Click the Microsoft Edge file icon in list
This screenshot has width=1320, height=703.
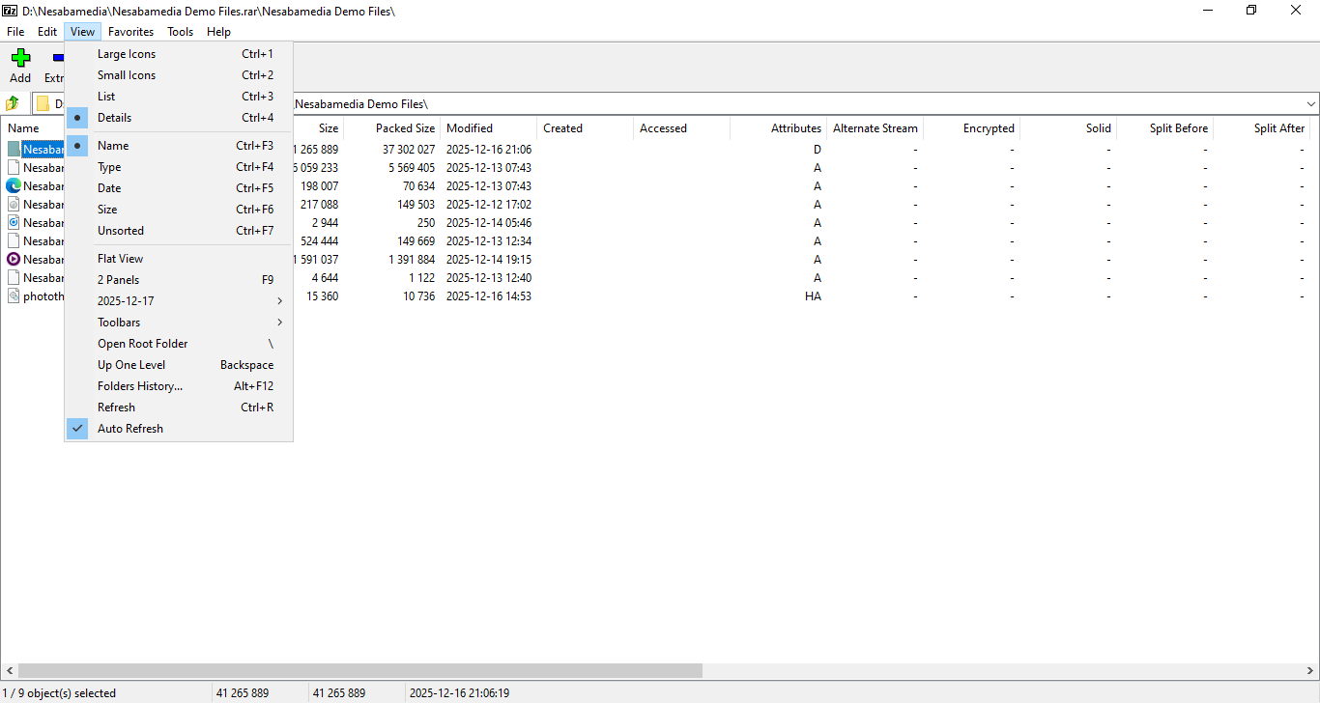(14, 186)
